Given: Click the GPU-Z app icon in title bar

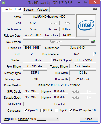Looking at the screenshot, I should pyautogui.click(x=3, y=3).
